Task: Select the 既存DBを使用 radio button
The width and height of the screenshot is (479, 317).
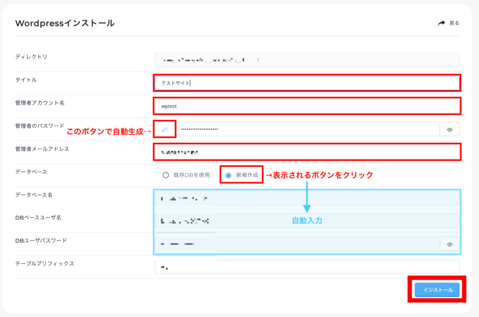Action: pyautogui.click(x=166, y=175)
